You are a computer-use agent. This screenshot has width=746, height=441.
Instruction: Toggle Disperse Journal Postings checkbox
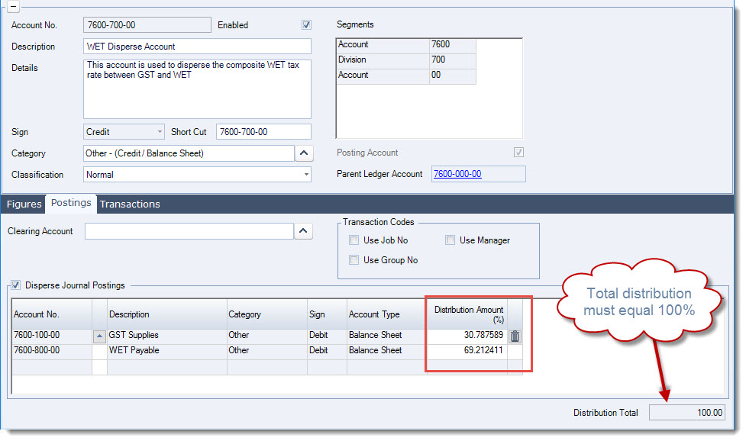click(16, 285)
